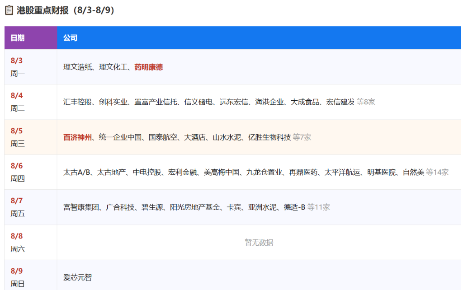Click 太平洋航运 in the 8/6 row

tap(343, 172)
